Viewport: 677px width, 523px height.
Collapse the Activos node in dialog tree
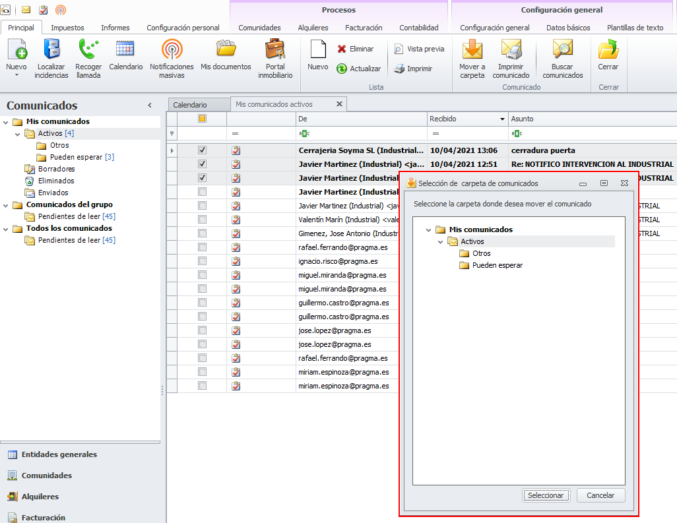[441, 242]
